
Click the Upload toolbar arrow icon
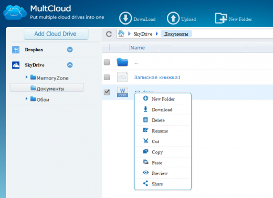[x=173, y=18]
